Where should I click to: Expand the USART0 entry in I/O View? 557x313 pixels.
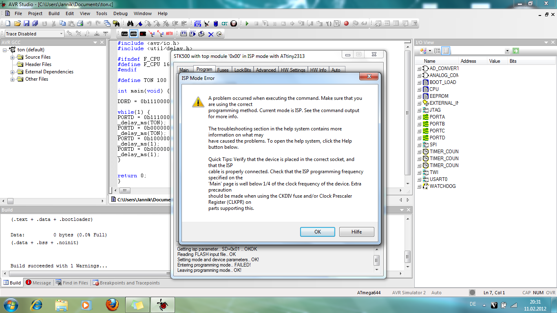tap(419, 179)
